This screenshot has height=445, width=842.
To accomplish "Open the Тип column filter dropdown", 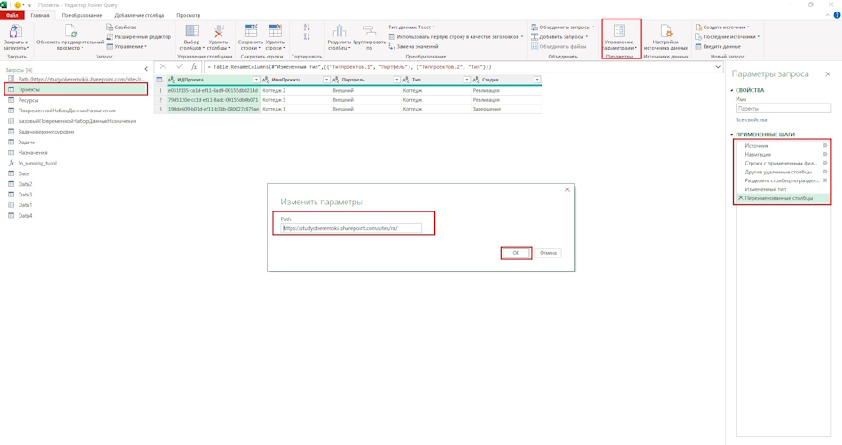I will tap(466, 80).
